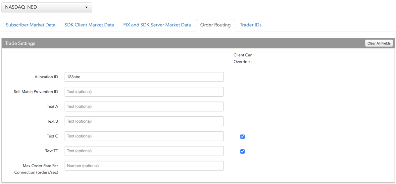Click the Client Can Override column heading

coord(243,58)
